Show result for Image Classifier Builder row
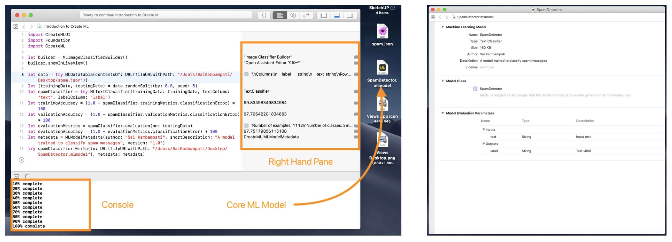 [356, 57]
